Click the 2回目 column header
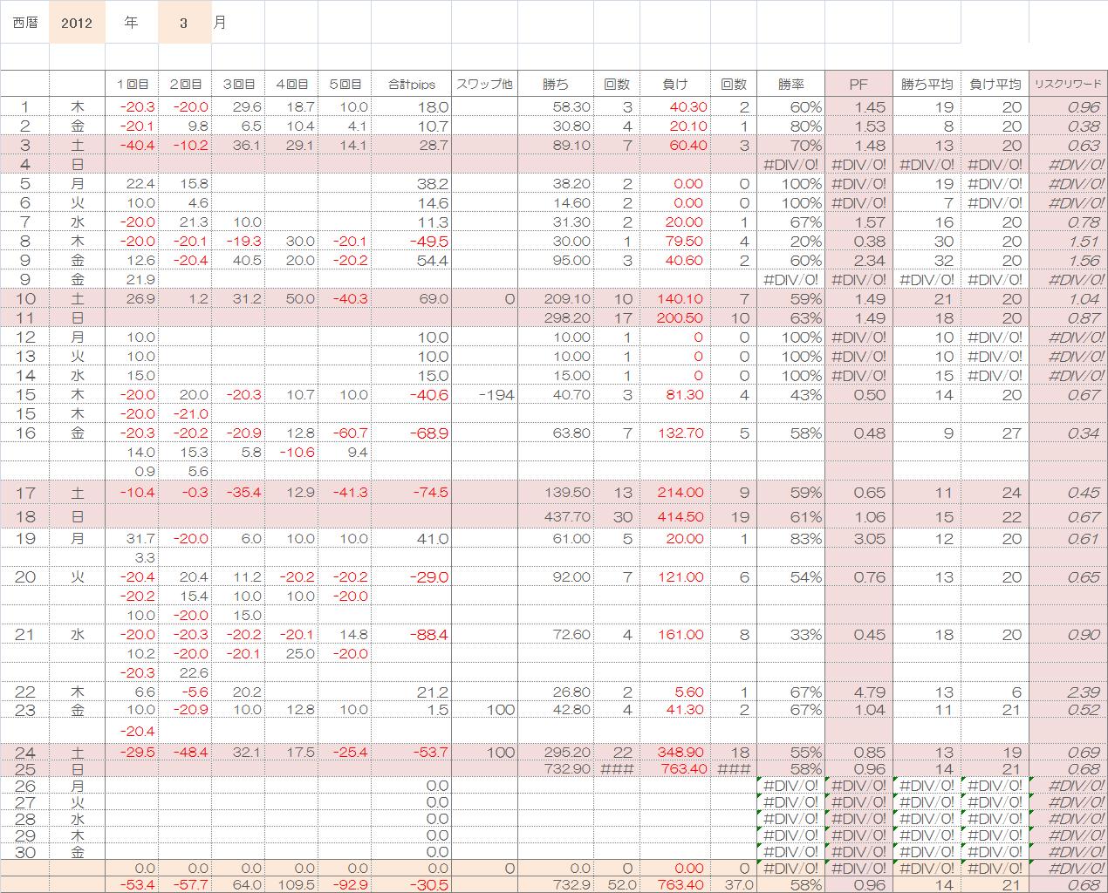Image resolution: width=1108 pixels, height=893 pixels. click(185, 85)
